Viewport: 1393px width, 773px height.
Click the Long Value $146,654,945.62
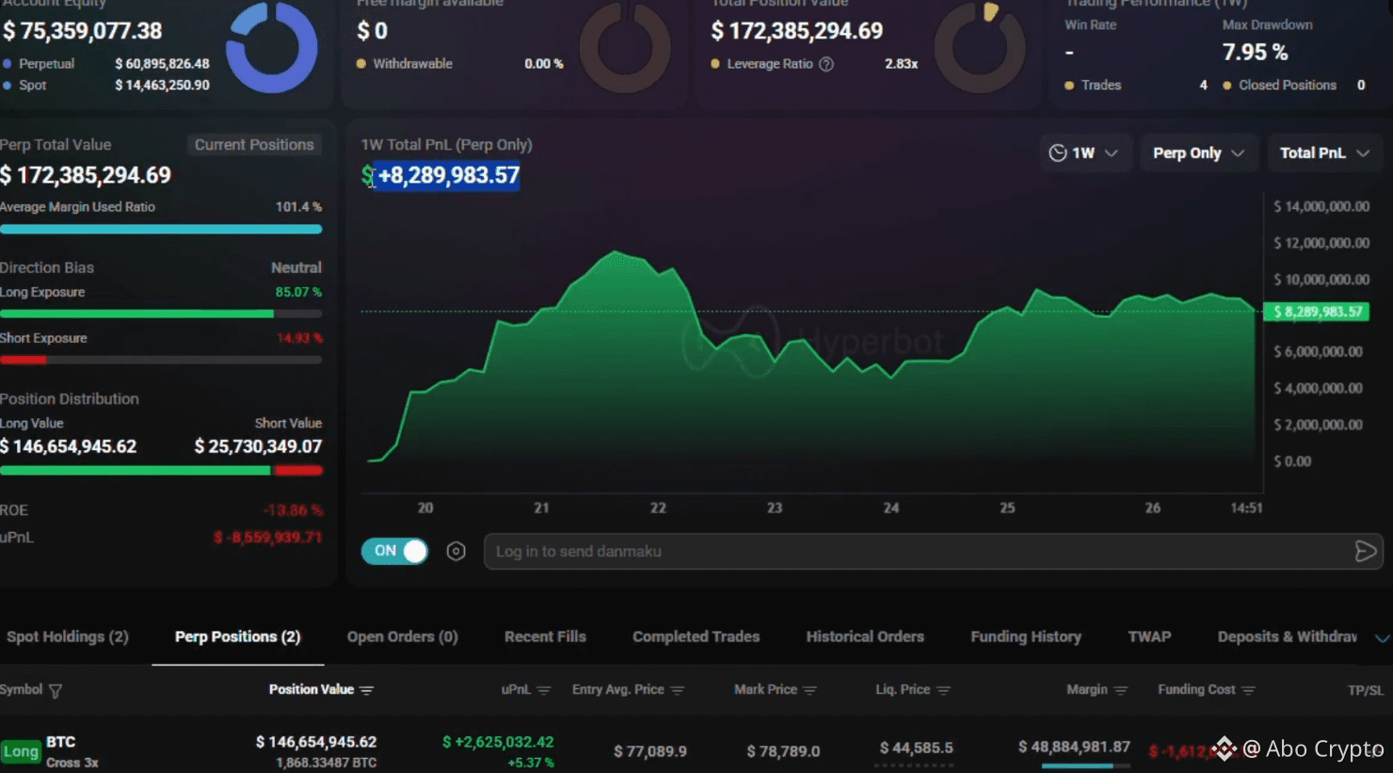click(x=68, y=446)
